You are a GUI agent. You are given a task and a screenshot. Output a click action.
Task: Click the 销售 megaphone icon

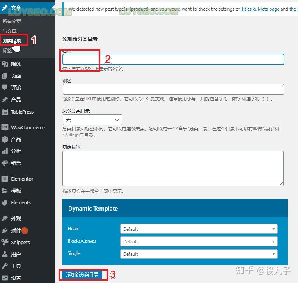5,163
